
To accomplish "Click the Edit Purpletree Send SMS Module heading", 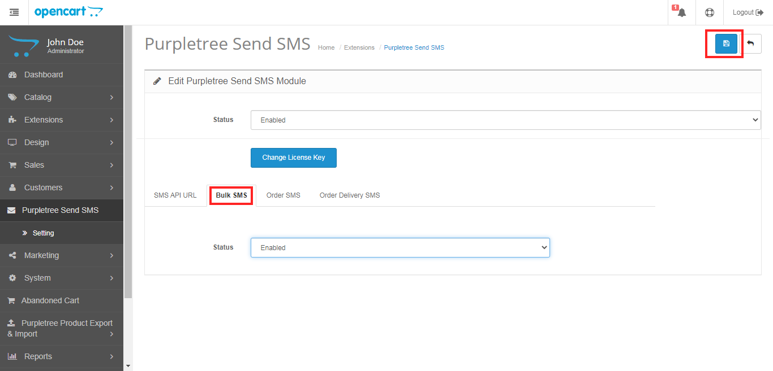I will click(x=237, y=81).
